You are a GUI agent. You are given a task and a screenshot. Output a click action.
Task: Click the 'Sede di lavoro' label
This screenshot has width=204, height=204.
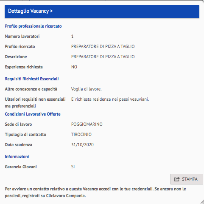pos(18,125)
